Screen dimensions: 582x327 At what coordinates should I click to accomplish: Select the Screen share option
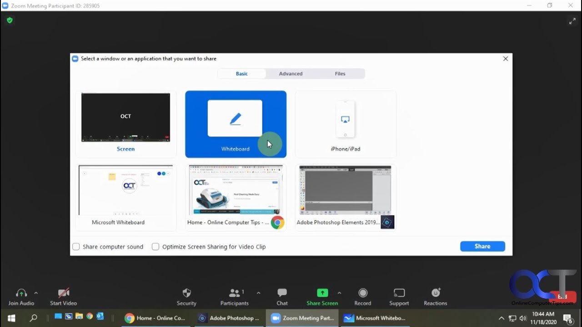click(125, 124)
